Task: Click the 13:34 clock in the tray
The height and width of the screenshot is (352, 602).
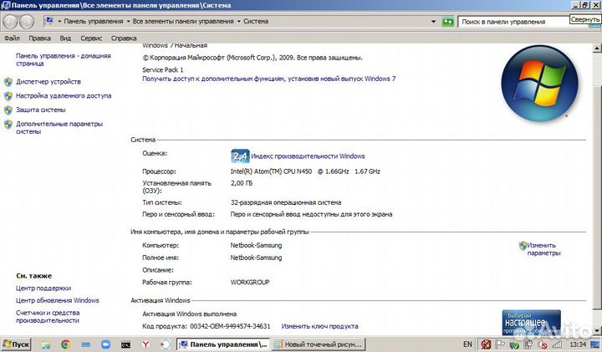Action: (x=578, y=344)
